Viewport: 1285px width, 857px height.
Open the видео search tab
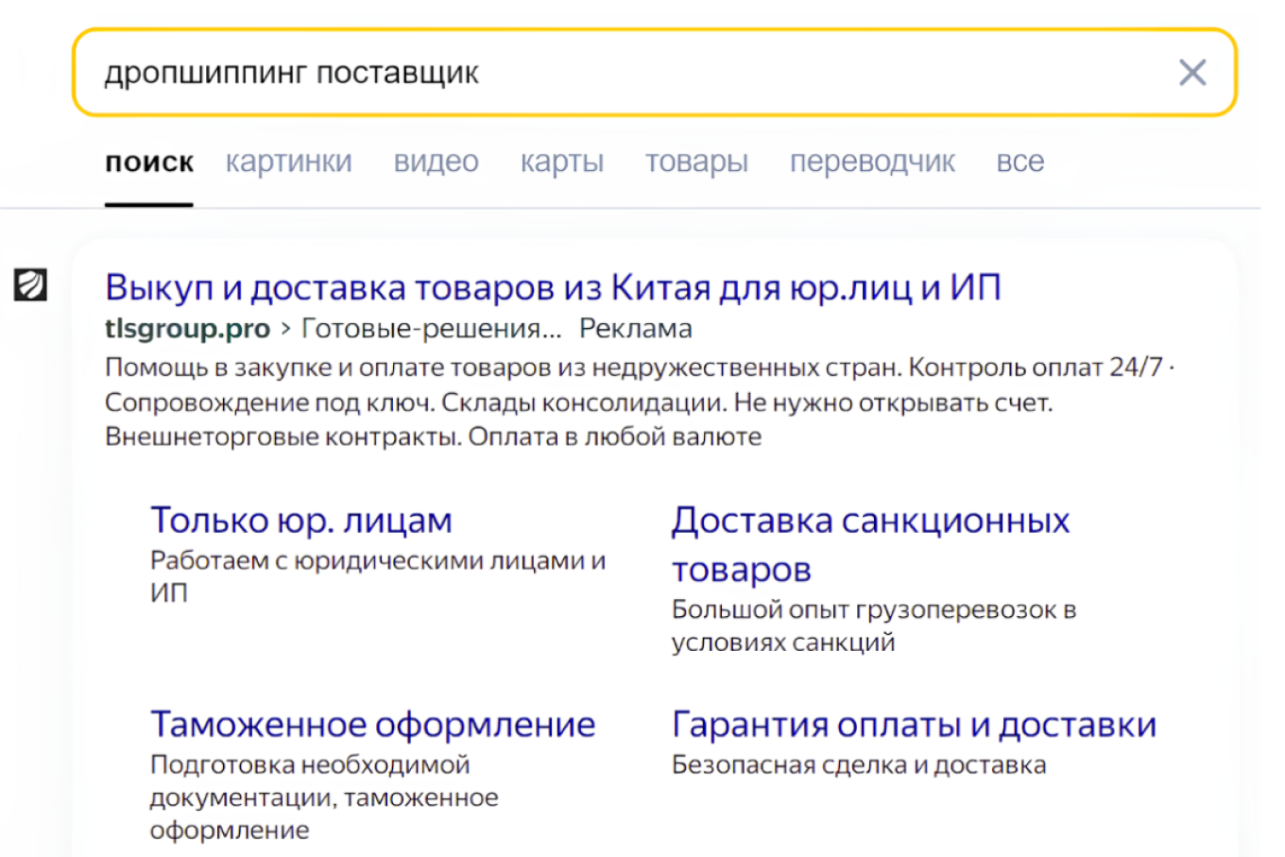pos(436,161)
